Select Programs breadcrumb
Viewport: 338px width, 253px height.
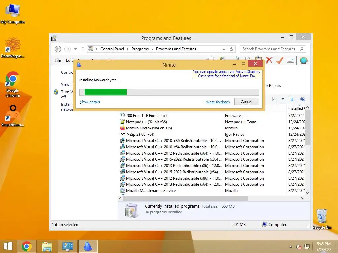(x=140, y=49)
